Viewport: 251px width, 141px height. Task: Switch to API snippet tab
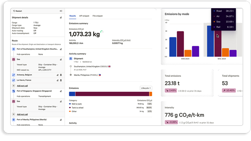(84, 16)
